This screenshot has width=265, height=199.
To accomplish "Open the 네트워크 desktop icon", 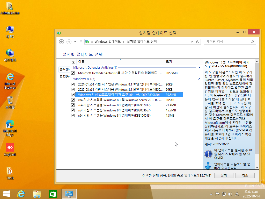I will (10, 55).
